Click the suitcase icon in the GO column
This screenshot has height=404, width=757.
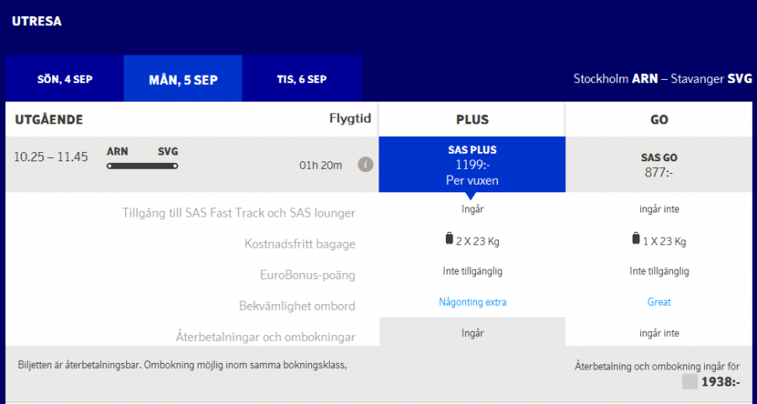point(636,239)
